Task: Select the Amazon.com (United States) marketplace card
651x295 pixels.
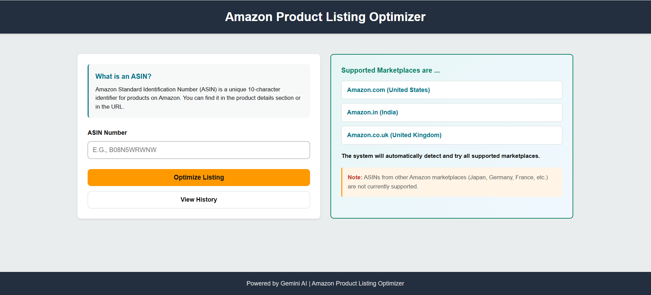Action: click(451, 90)
